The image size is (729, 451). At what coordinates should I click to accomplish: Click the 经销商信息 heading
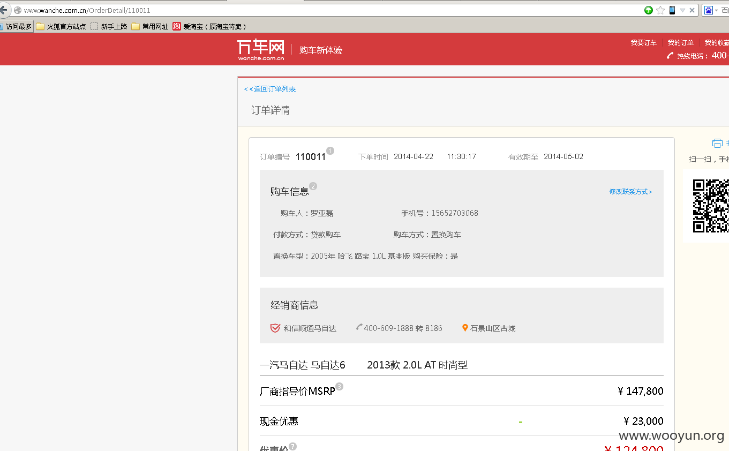pyautogui.click(x=295, y=305)
